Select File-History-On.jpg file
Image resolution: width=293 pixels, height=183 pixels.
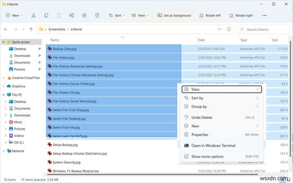pos(66,93)
